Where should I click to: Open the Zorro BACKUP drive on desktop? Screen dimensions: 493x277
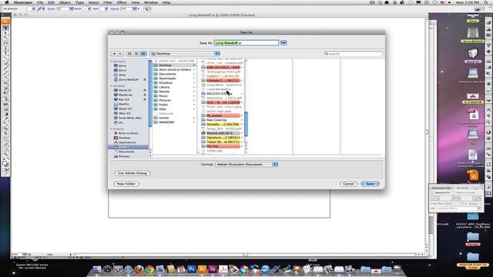pyautogui.click(x=472, y=35)
